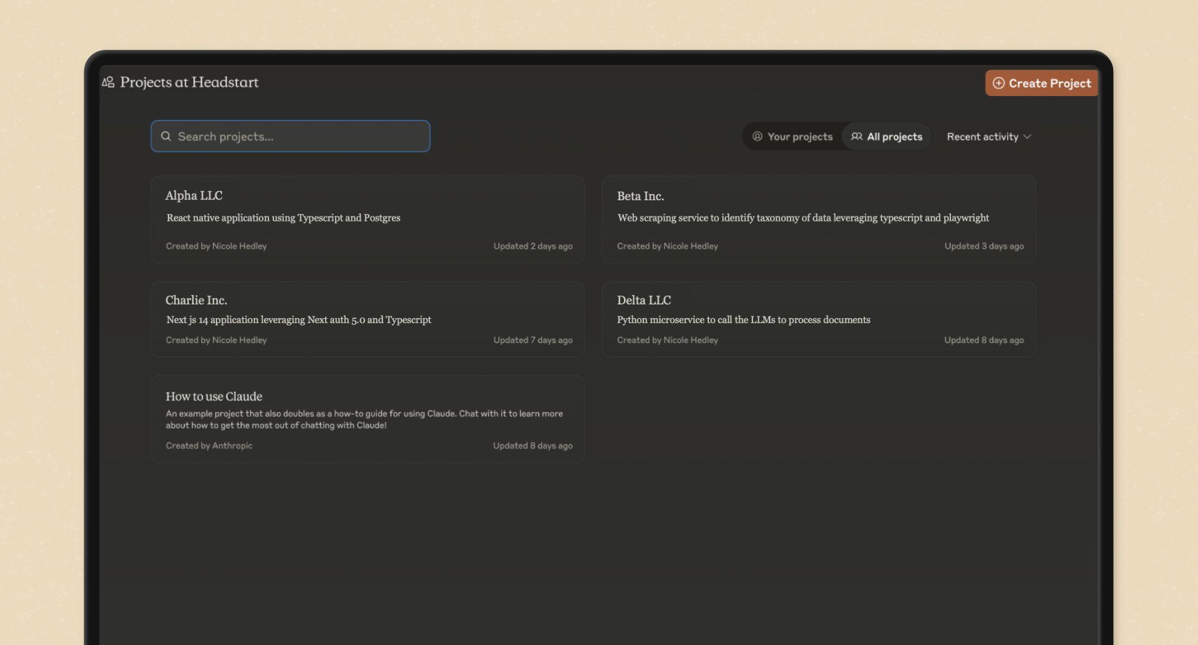Click Created by Anthropic on the Claude guide card
Viewport: 1198px width, 645px height.
click(x=208, y=445)
